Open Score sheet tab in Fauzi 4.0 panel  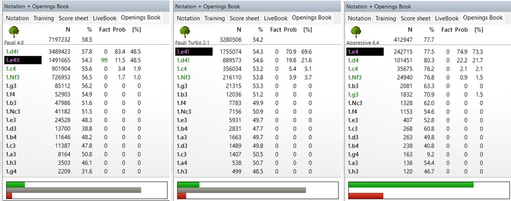click(x=73, y=18)
